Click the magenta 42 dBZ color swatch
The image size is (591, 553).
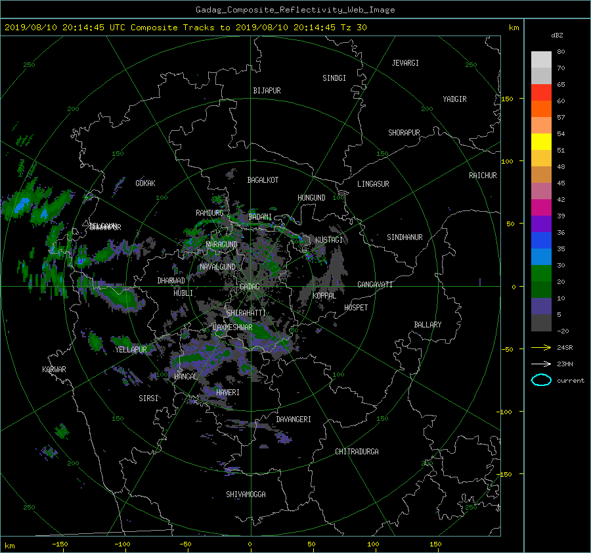point(541,208)
